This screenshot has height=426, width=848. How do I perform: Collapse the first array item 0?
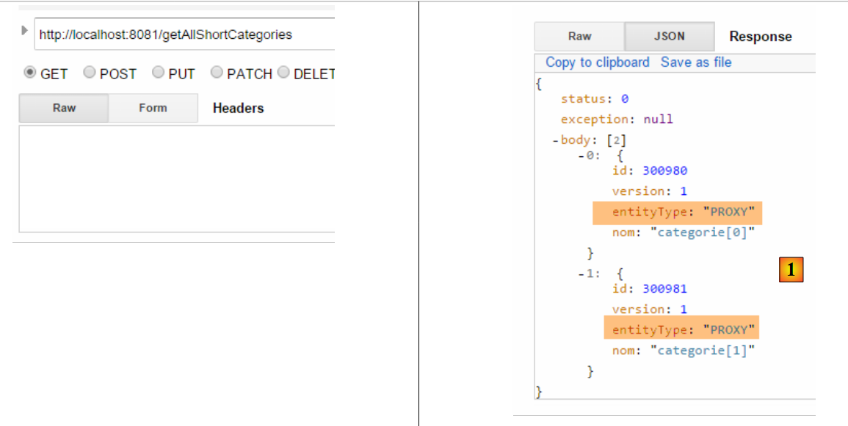coord(581,156)
